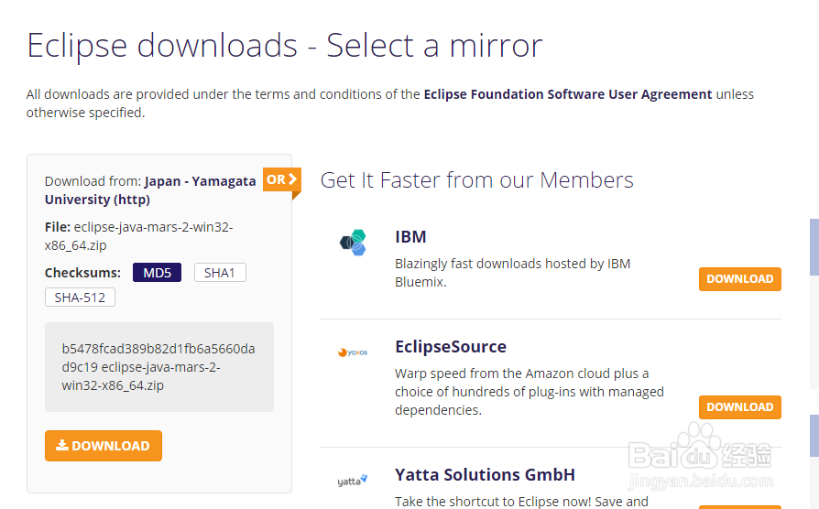
Task: Download from the IBM Bluemix mirror
Action: (x=739, y=279)
